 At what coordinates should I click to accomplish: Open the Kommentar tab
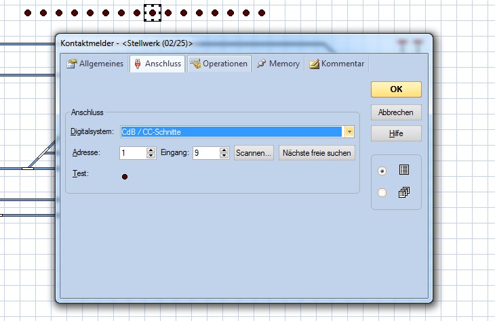pyautogui.click(x=336, y=64)
